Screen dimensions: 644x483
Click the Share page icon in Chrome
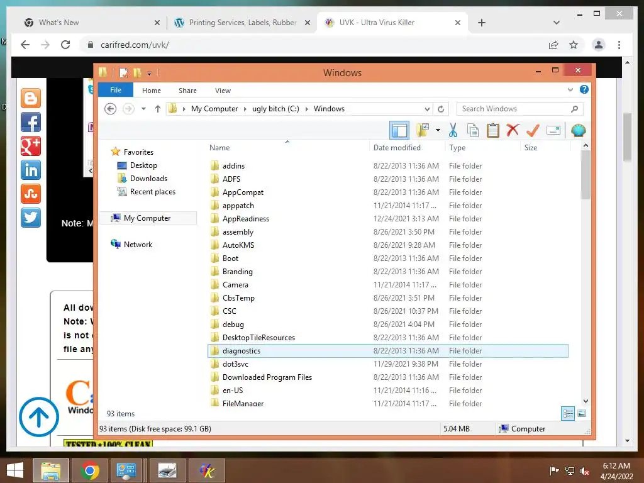[x=553, y=45]
